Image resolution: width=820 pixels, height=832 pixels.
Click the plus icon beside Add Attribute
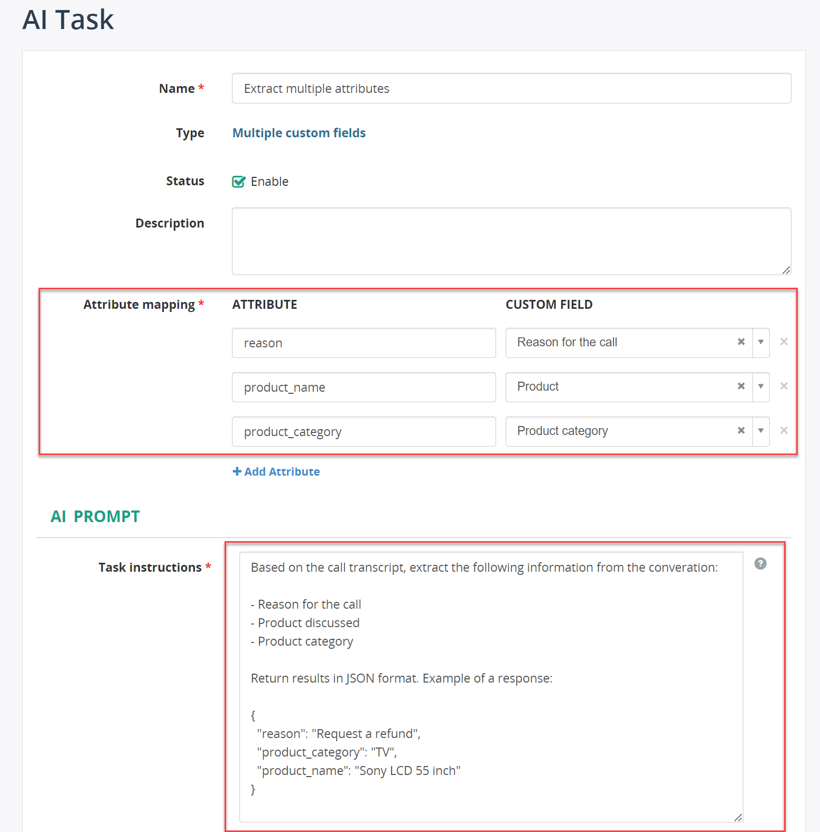tap(237, 471)
